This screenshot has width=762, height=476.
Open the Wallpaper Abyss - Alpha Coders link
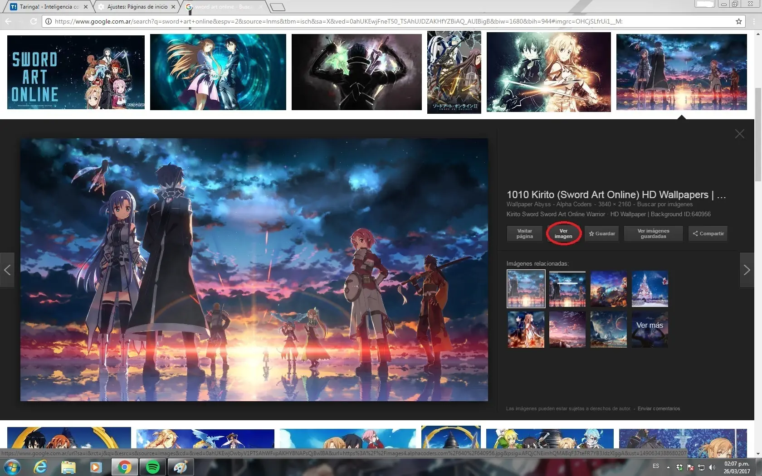(549, 204)
